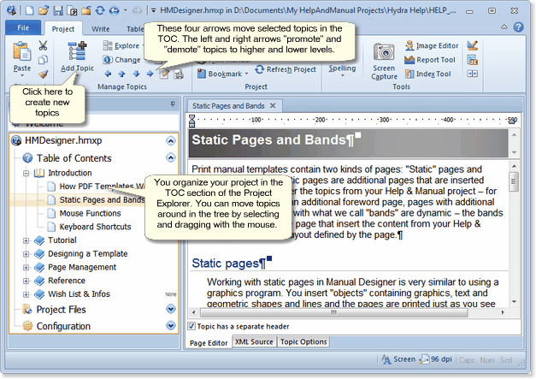Open the File menu tab
Viewport: 536px width, 379px height.
pos(22,28)
